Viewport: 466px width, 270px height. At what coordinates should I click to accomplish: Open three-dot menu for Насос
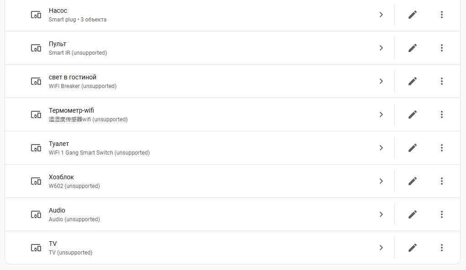(442, 15)
